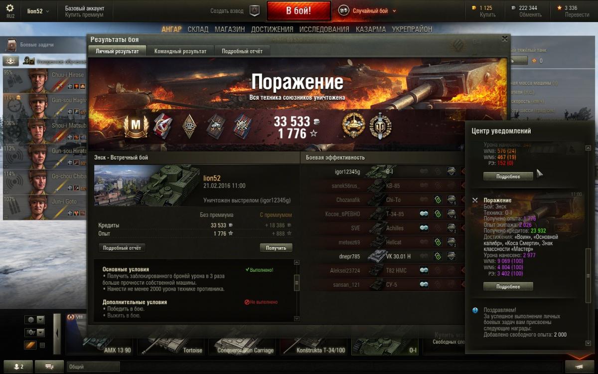598x374 pixels.
Task: Open the chat channels speech-bubble button
Action: (x=49, y=367)
